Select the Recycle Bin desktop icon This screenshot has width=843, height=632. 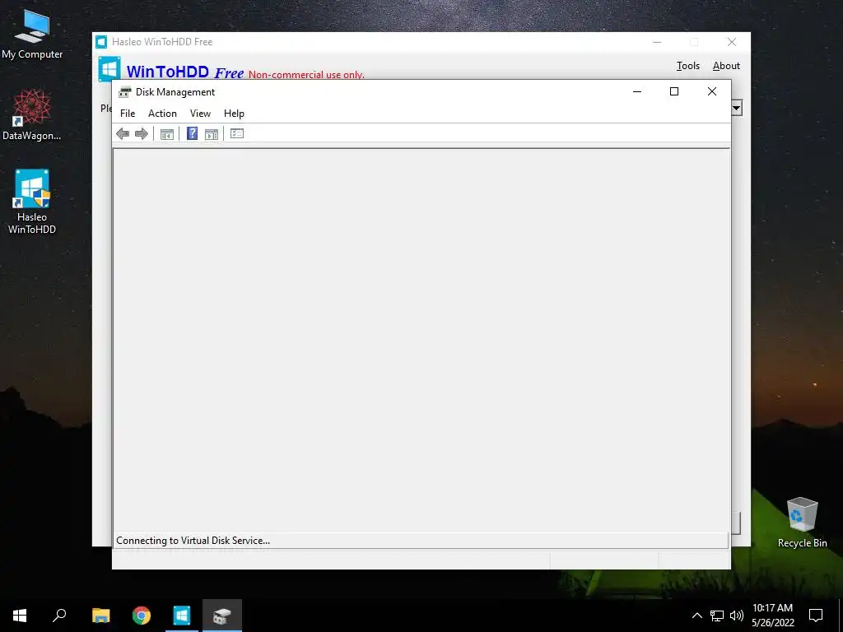tap(802, 523)
